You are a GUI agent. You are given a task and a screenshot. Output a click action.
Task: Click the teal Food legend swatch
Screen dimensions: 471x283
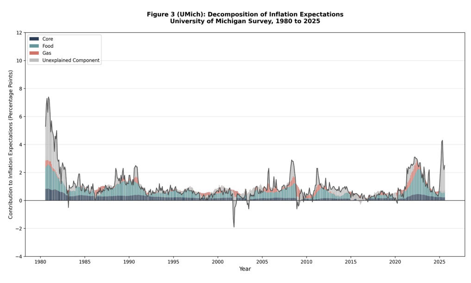34,46
